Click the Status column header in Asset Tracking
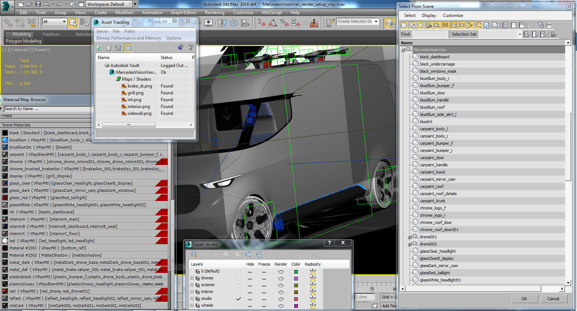Viewport: 577px width, 311px height. click(174, 58)
